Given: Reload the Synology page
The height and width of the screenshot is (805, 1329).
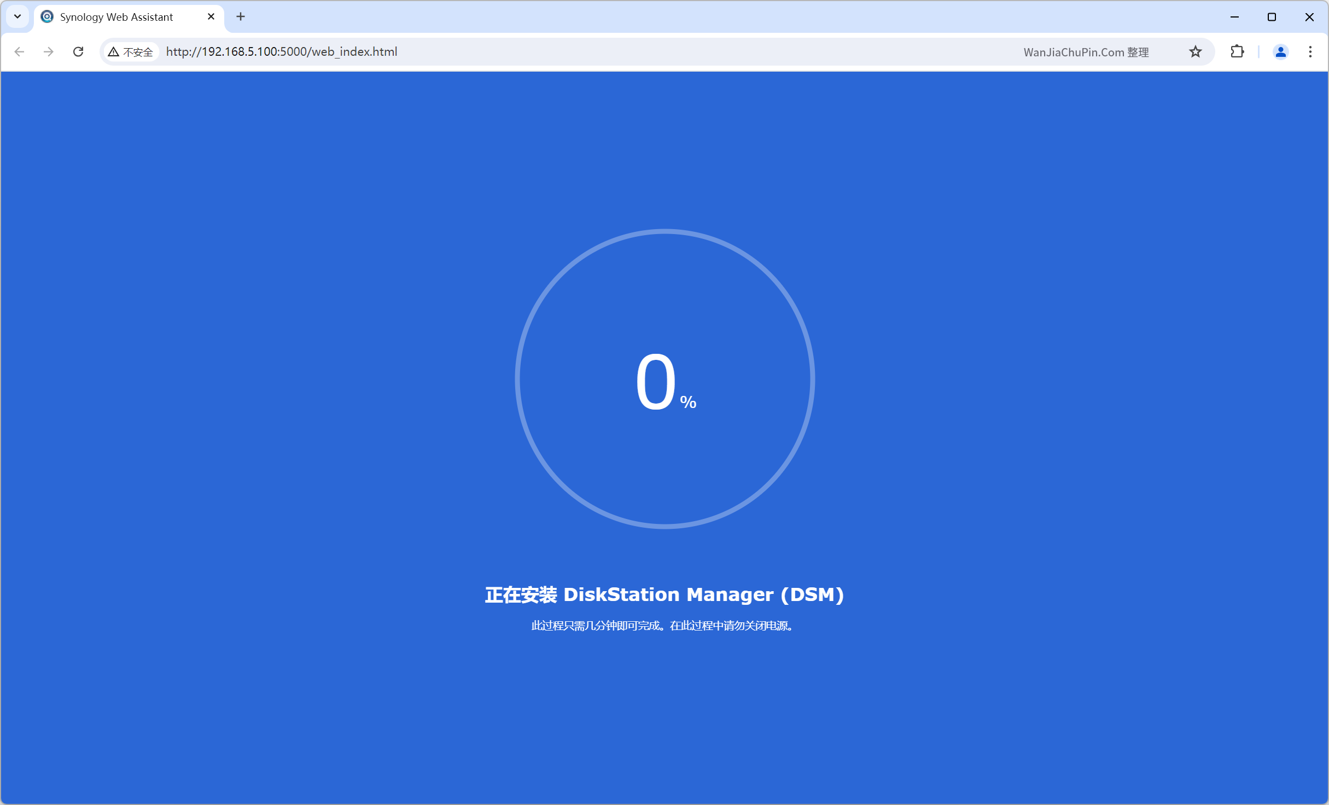Looking at the screenshot, I should tap(78, 51).
